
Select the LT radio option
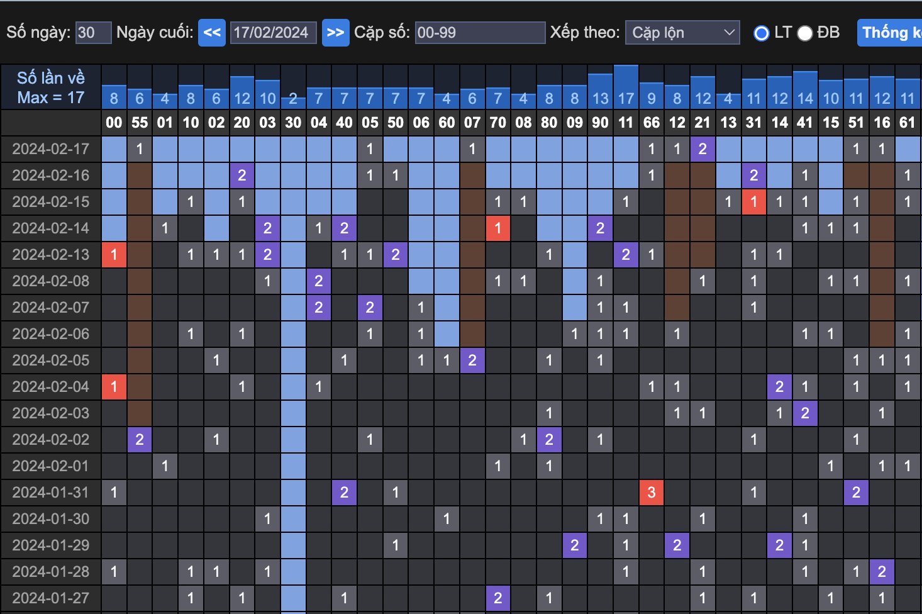coord(761,33)
